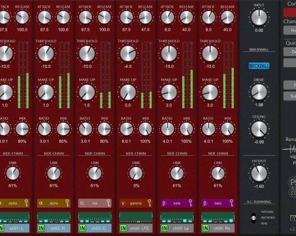Toggle the IN button for ch06: Rs
The width and height of the screenshot is (296, 236).
205,228
